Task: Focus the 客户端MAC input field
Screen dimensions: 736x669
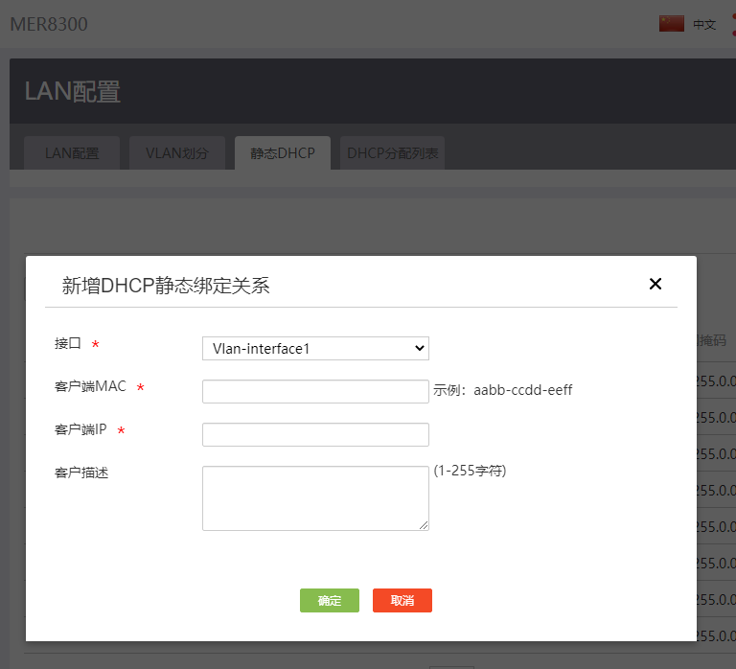Action: pos(315,392)
